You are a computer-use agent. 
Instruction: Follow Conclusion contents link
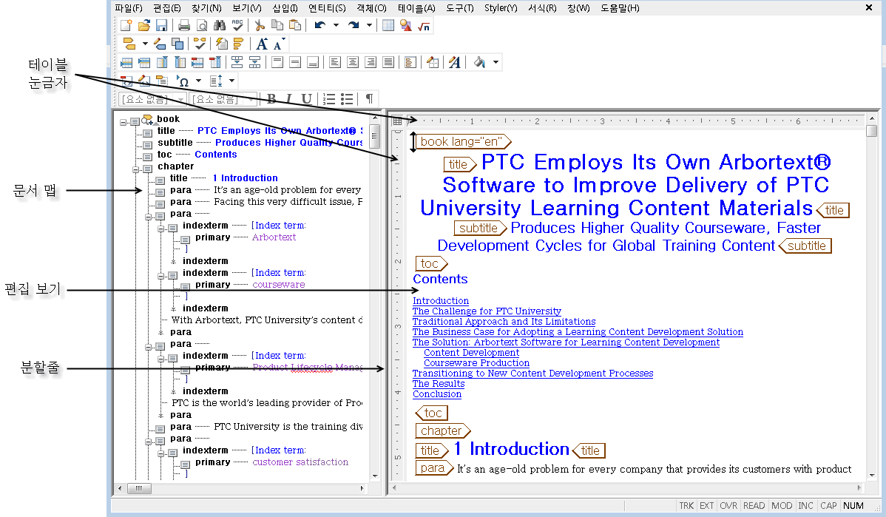click(x=437, y=394)
